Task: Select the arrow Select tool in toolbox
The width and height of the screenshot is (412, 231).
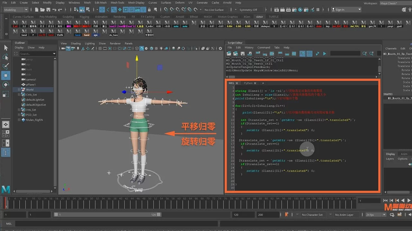Action: [6, 48]
